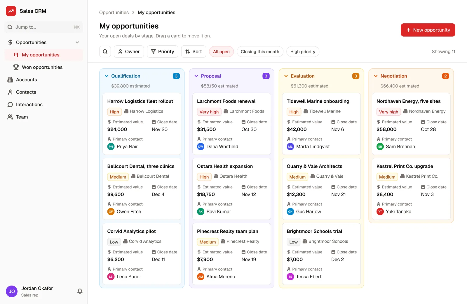
Task: Open the search icon button in filters
Action: (x=105, y=51)
